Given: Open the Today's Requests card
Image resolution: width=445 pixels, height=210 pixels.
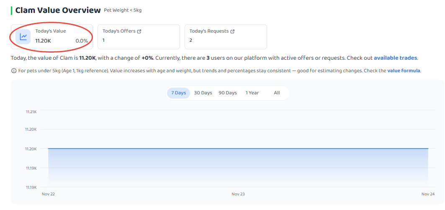Looking at the screenshot, I should click(x=226, y=36).
